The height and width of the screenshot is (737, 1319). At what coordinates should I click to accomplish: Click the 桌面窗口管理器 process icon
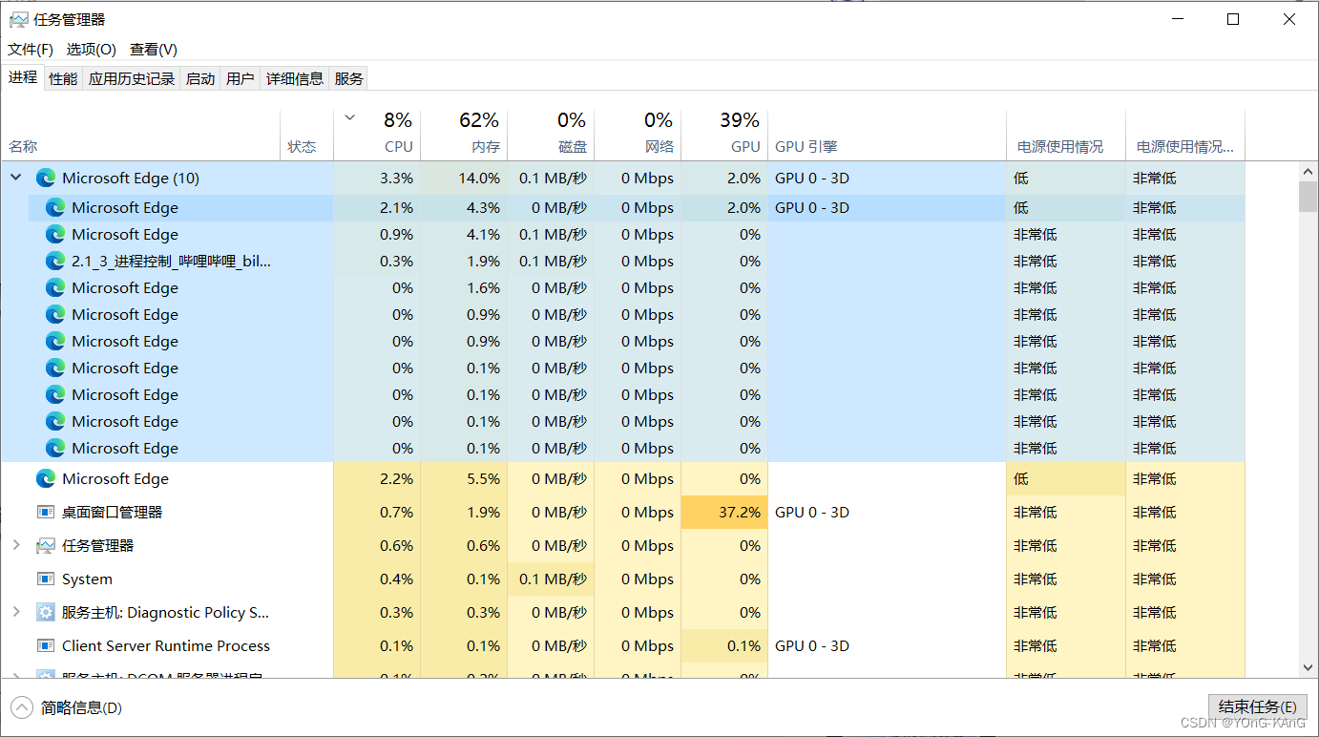[x=46, y=512]
